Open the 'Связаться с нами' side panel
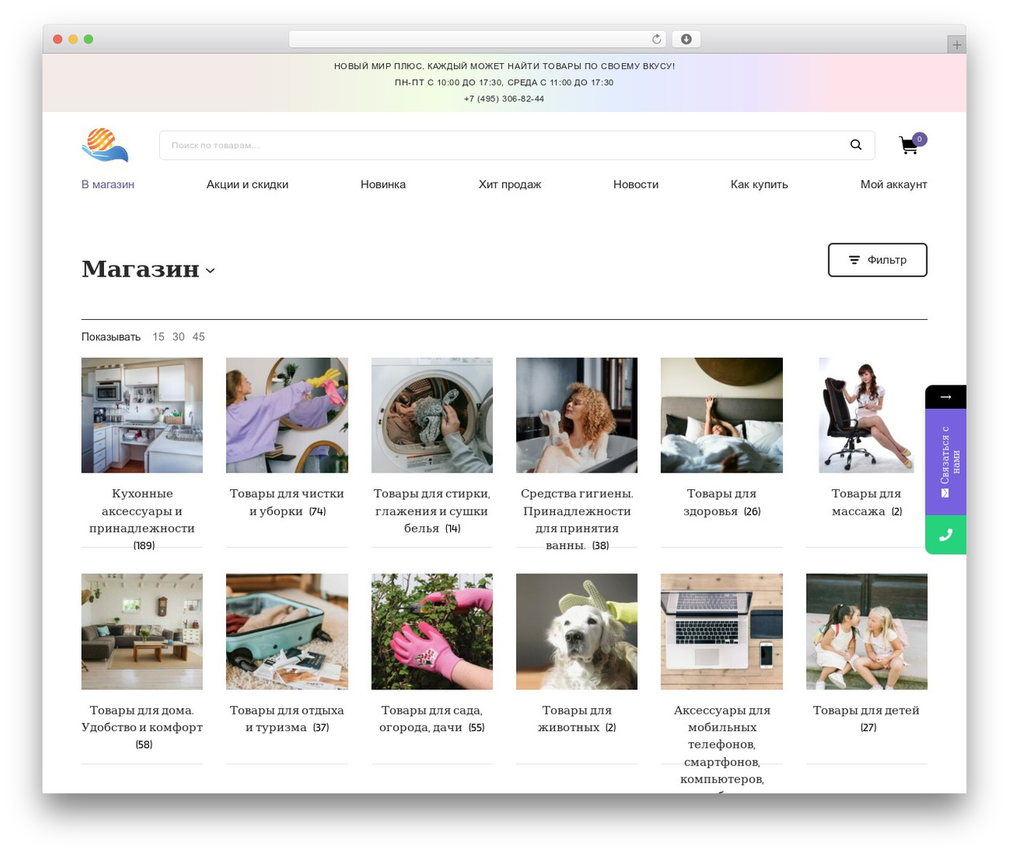Screen dimensions: 1009x854 click(x=946, y=462)
